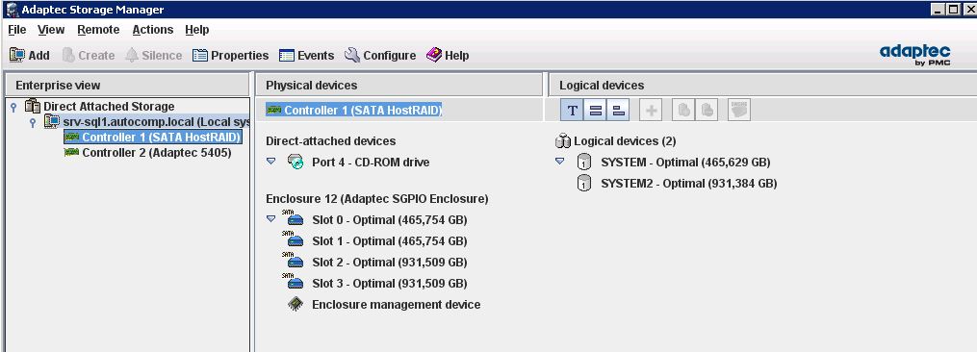Open the Actions menu
Screen dimensions: 977x352
[x=153, y=30]
